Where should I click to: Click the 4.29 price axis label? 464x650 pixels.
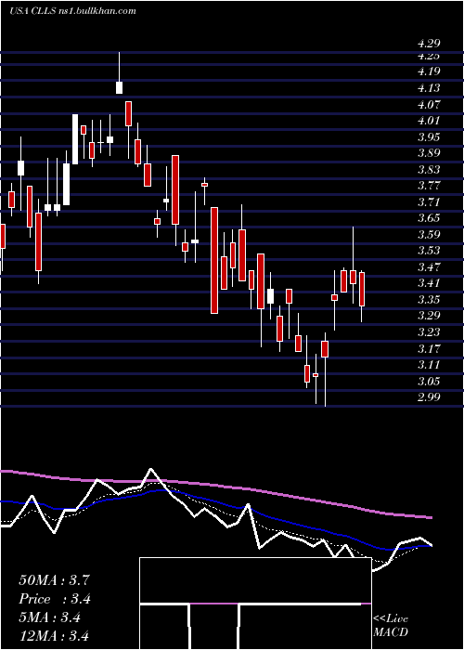pyautogui.click(x=429, y=43)
